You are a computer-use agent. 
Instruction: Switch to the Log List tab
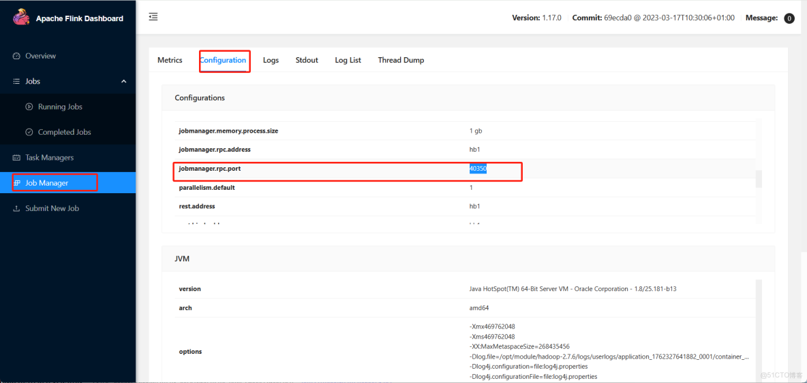[x=348, y=61]
